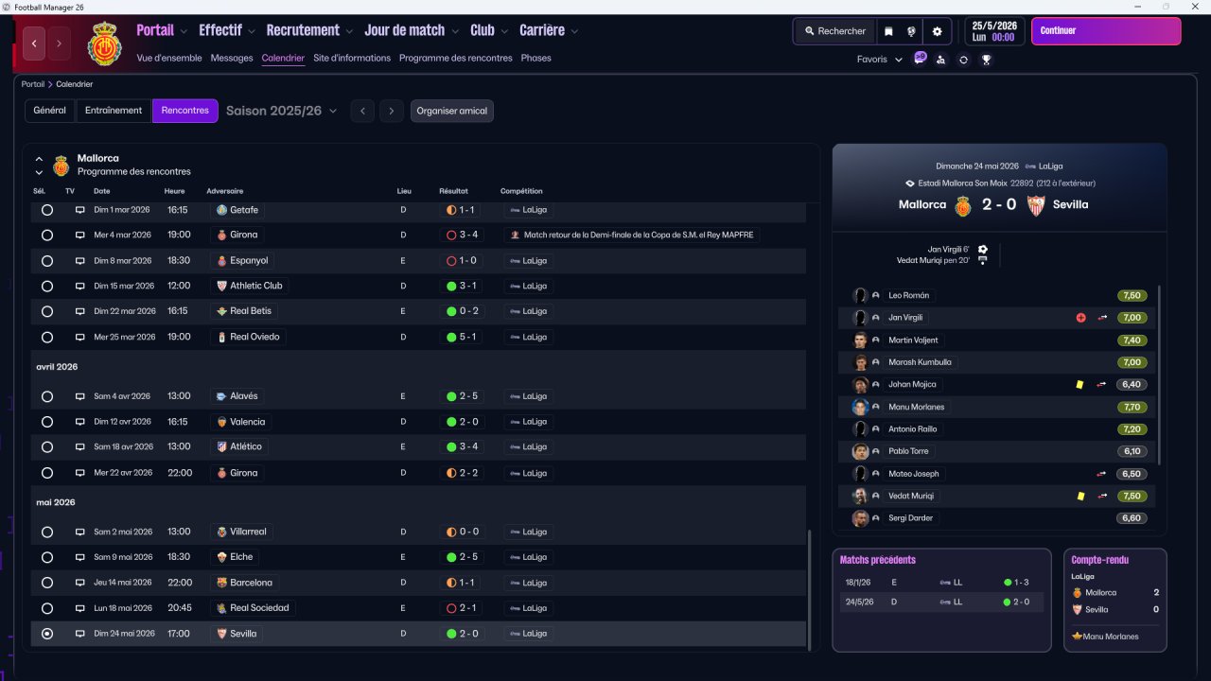1211x681 pixels.
Task: Expand the Saison 2025/26 season selector
Action: pos(281,111)
